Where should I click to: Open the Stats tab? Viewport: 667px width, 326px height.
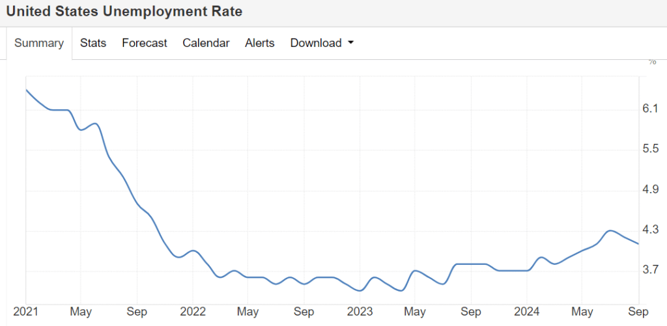tap(93, 44)
